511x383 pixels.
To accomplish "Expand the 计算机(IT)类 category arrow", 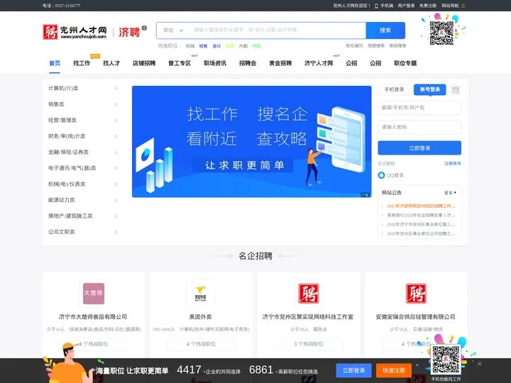I will pyautogui.click(x=116, y=89).
